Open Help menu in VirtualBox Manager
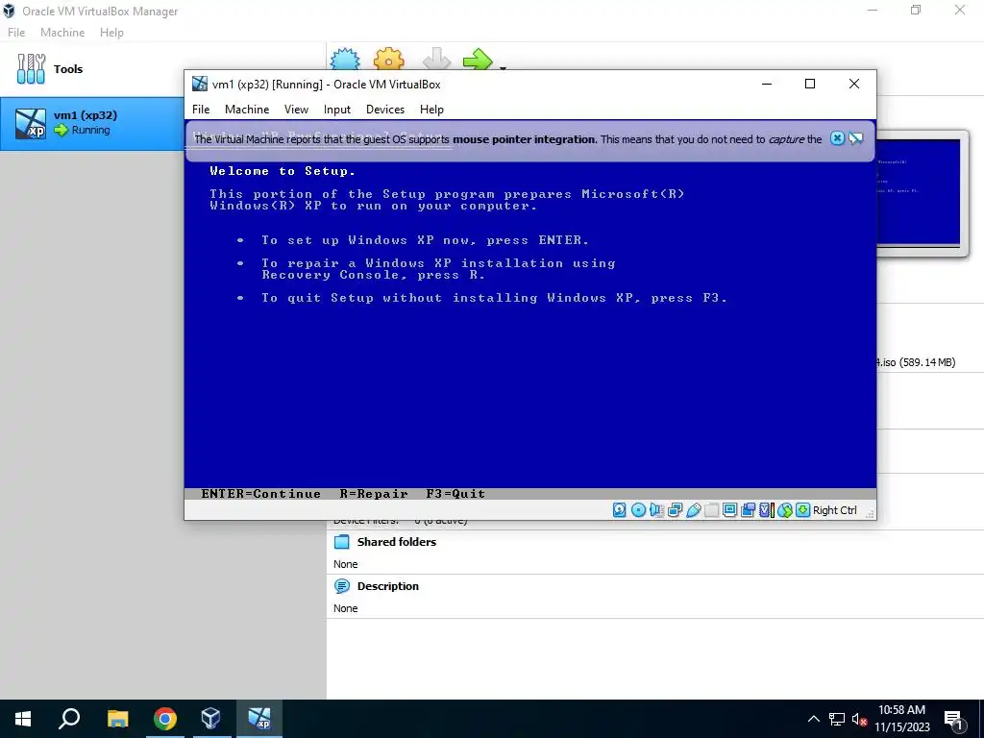The image size is (984, 738). pos(111,33)
